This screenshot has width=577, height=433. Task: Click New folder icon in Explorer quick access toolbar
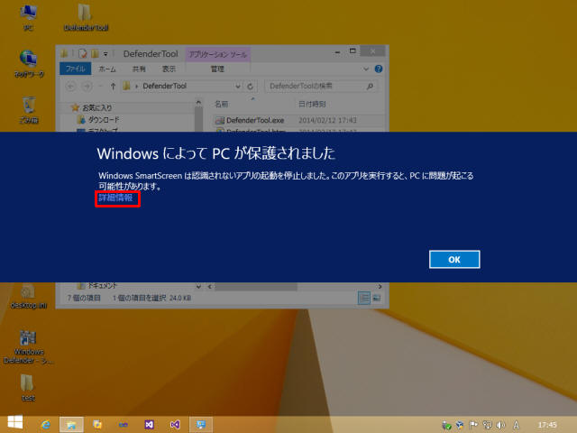point(95,54)
